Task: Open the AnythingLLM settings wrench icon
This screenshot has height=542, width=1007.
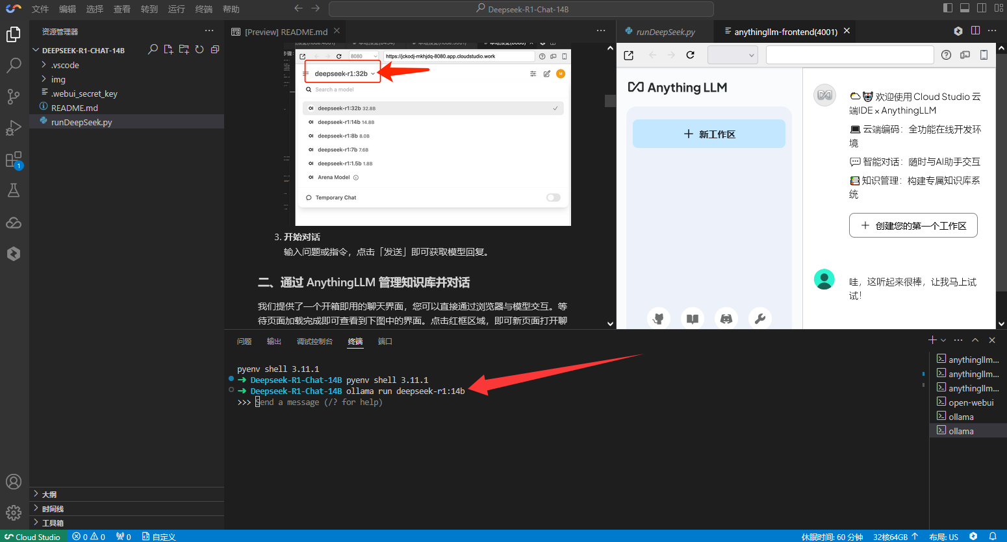Action: tap(759, 318)
